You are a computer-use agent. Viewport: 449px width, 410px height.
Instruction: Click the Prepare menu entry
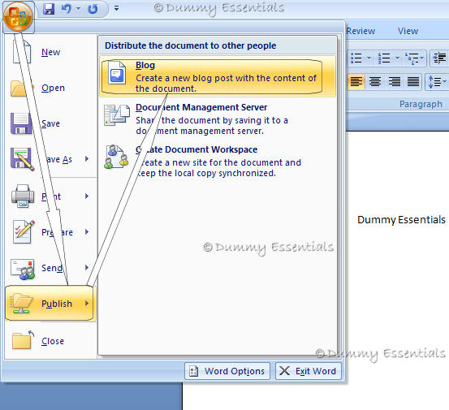(x=51, y=232)
